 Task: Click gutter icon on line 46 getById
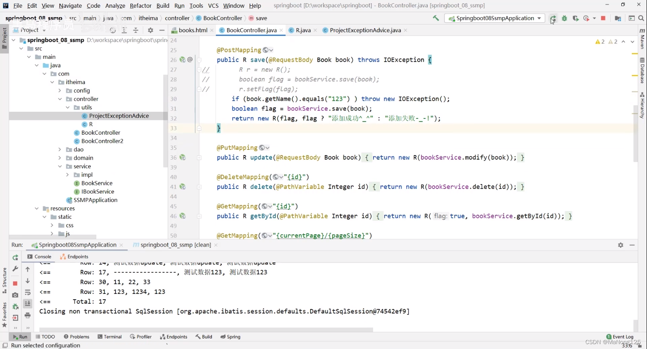pyautogui.click(x=182, y=216)
